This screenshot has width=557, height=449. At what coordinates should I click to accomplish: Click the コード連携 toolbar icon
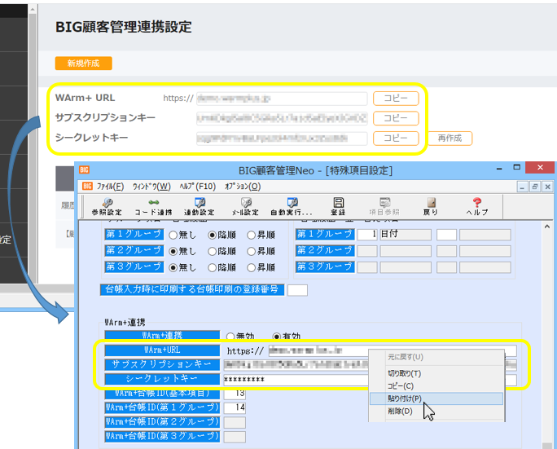153,206
